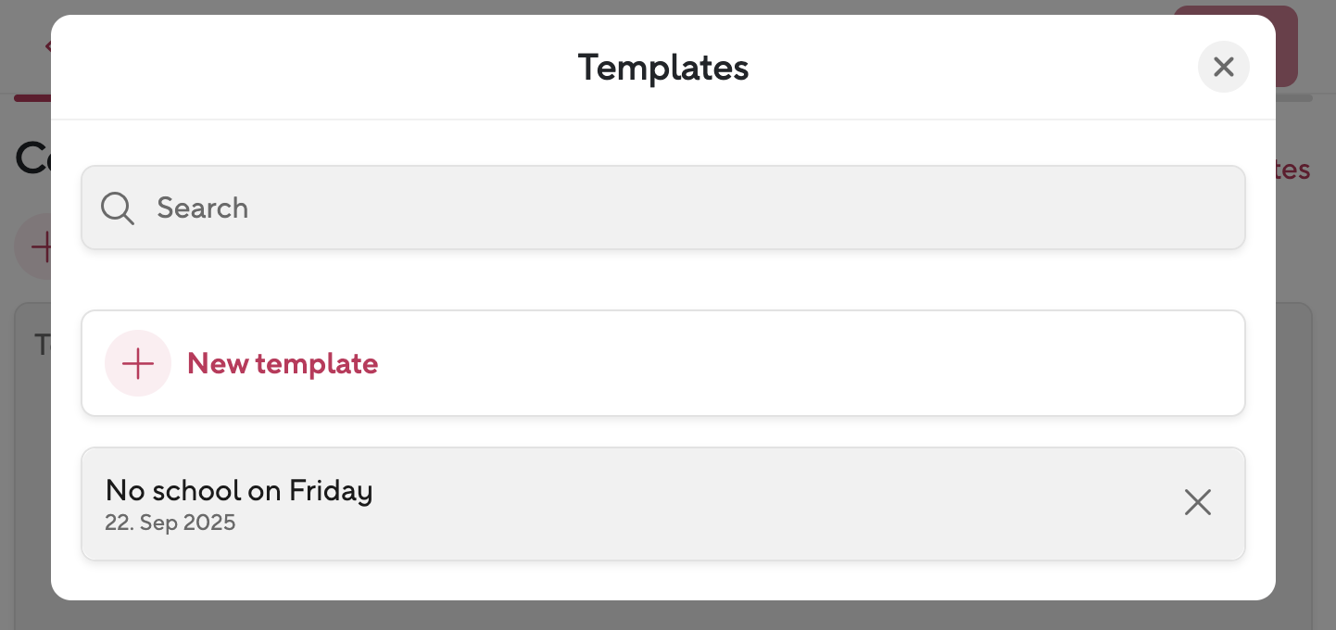Open the "No school on Friday" template
The image size is (1336, 630).
239,491
